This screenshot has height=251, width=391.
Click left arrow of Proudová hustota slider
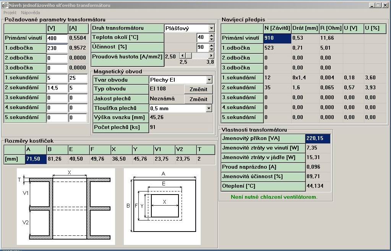coord(182,56)
